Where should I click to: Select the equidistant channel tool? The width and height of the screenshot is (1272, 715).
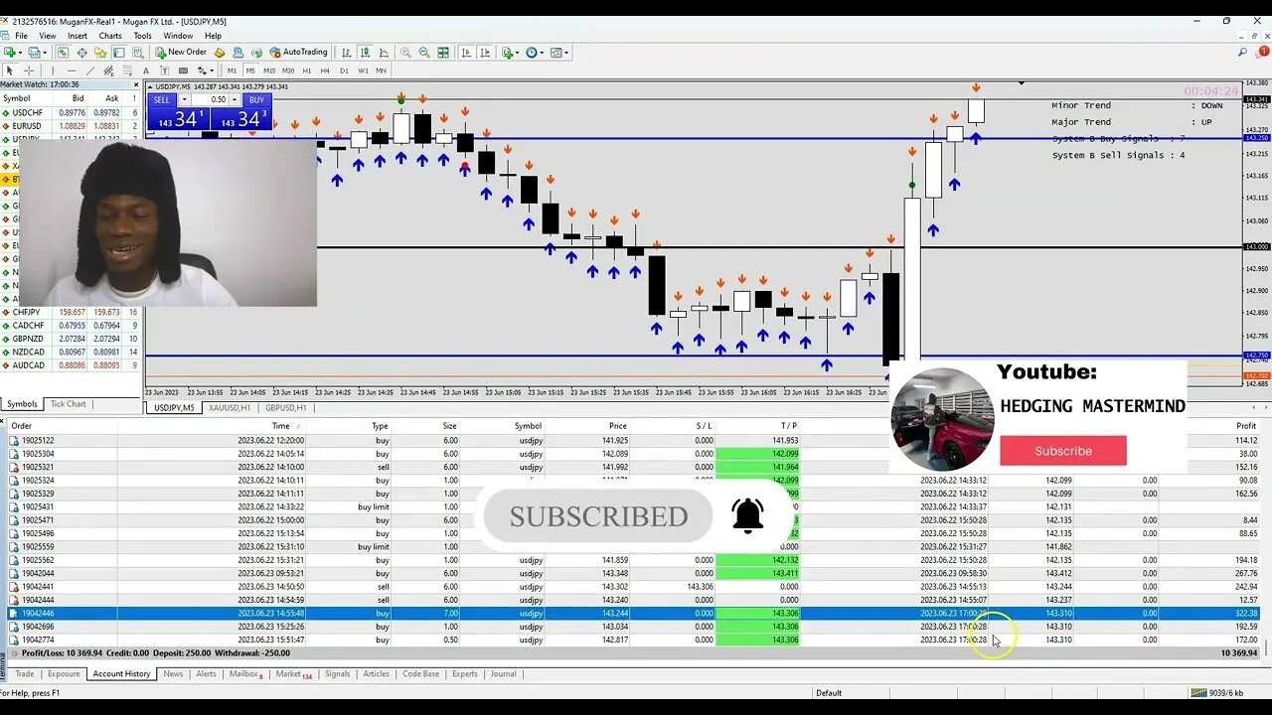click(108, 71)
